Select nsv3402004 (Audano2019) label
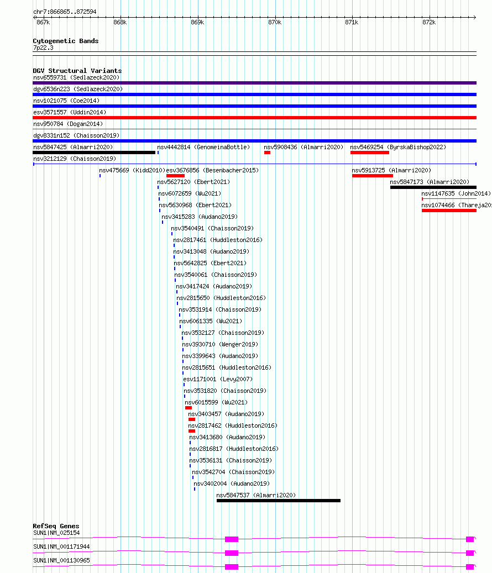The image size is (492, 573). tap(232, 484)
